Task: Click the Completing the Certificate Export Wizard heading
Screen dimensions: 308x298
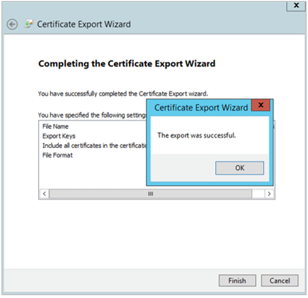Action: pos(126,63)
